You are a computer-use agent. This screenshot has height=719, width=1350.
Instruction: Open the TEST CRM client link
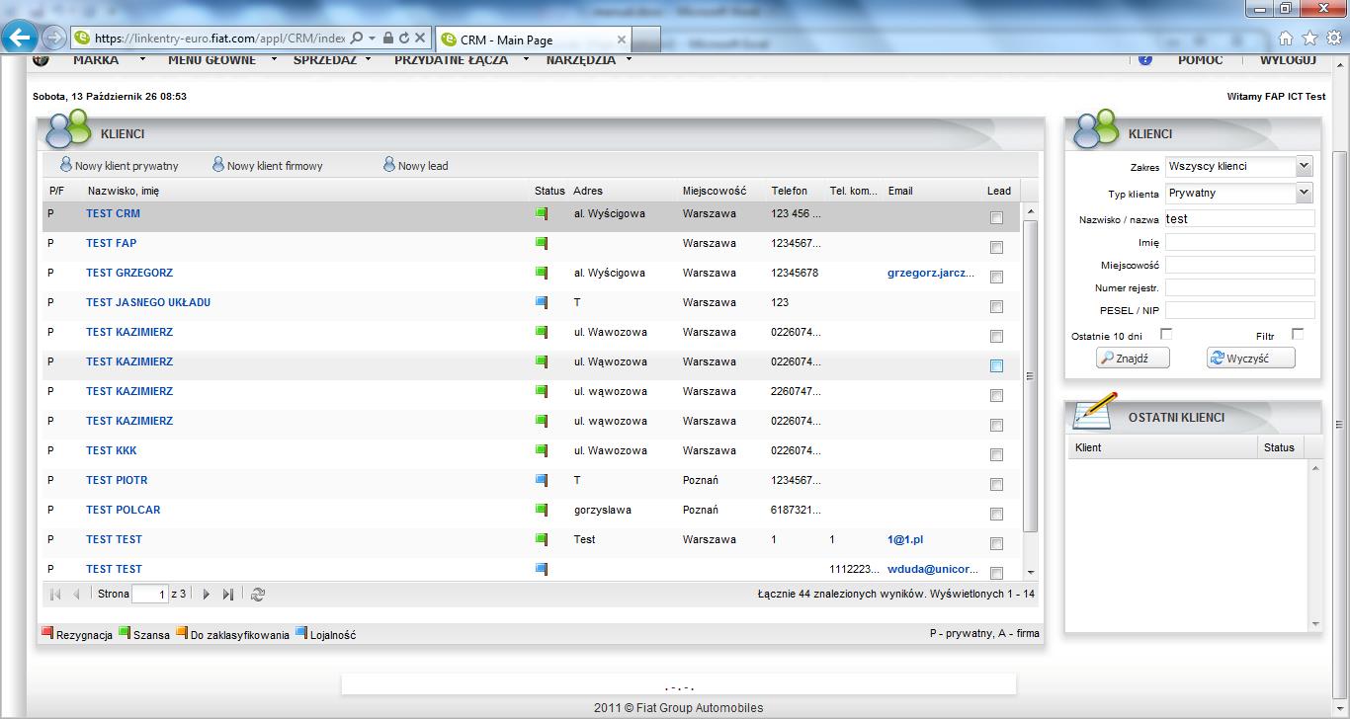113,213
